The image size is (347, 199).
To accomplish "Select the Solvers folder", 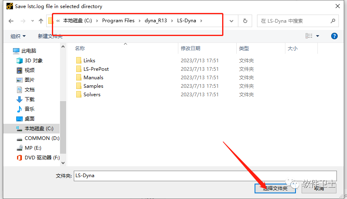I will 92,95.
